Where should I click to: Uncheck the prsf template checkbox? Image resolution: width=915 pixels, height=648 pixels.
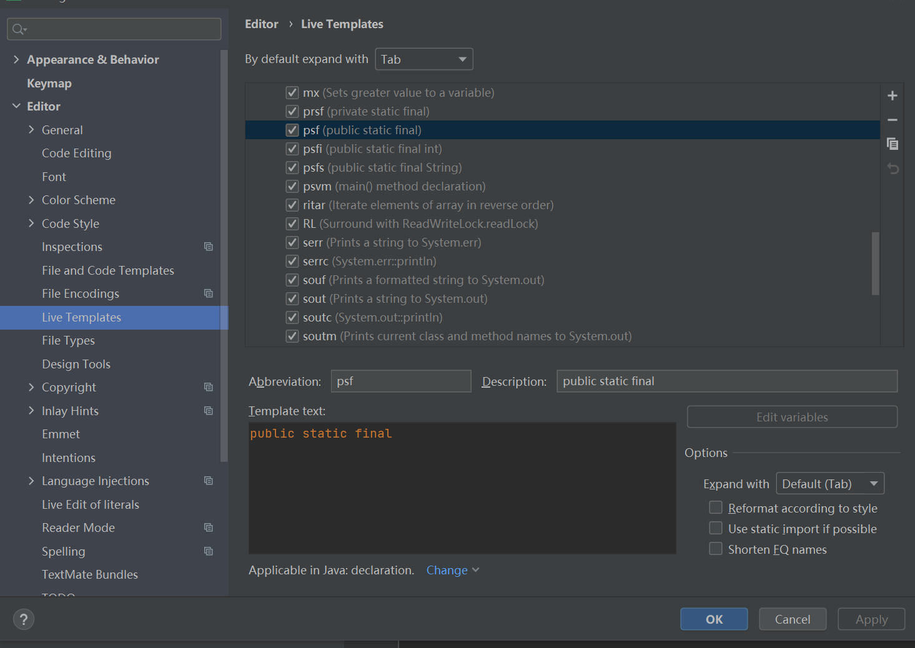[292, 111]
